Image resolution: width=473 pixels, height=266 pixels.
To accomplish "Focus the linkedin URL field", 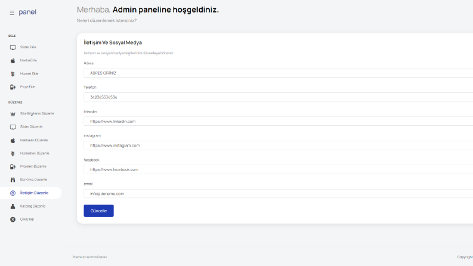I will pos(278,121).
